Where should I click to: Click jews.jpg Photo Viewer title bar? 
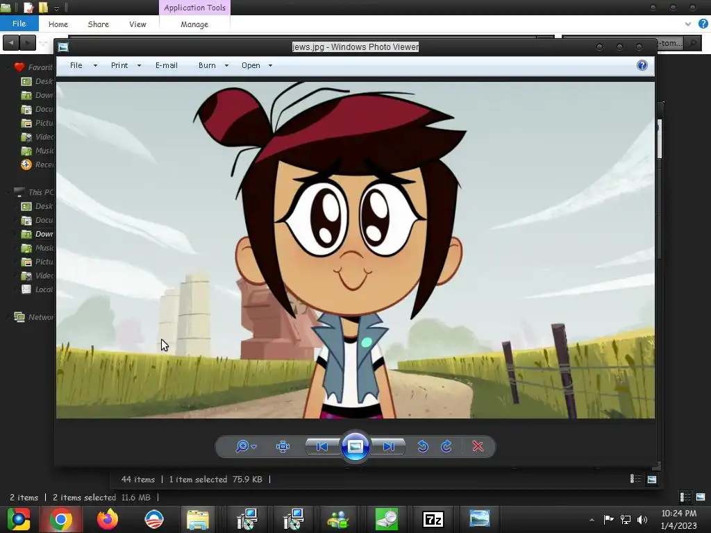point(355,46)
